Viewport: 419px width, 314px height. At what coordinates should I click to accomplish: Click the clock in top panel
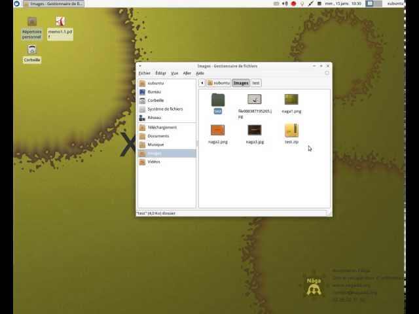tap(343, 4)
